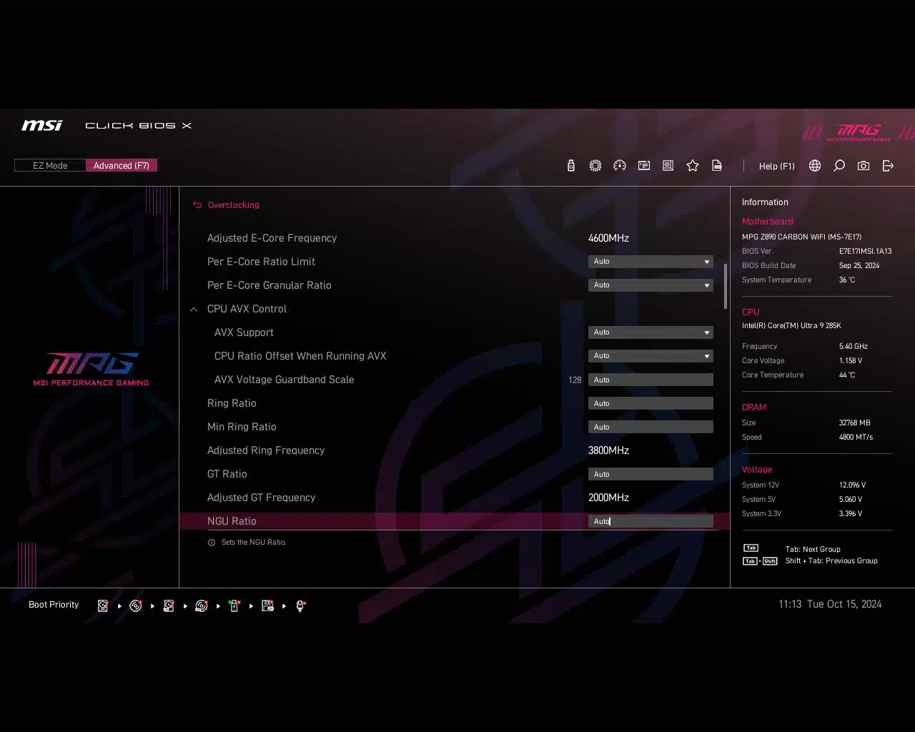This screenshot has height=732, width=915.
Task: Take a screenshot with the camera icon
Action: point(864,166)
